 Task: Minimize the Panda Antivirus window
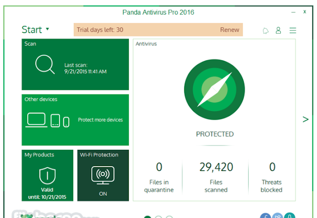point(293,12)
